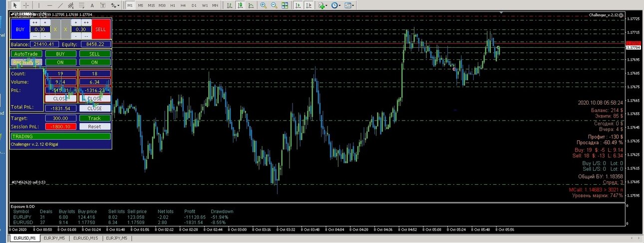Viewport: 644px width, 243px height.
Task: Decrease buy lot with '--' stepper
Action: (x=35, y=36)
